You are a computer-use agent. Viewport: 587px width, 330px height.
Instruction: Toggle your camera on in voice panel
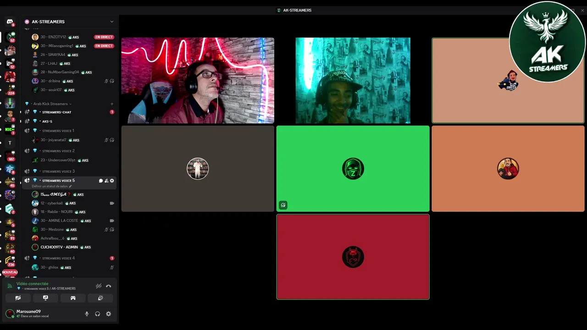point(18,298)
